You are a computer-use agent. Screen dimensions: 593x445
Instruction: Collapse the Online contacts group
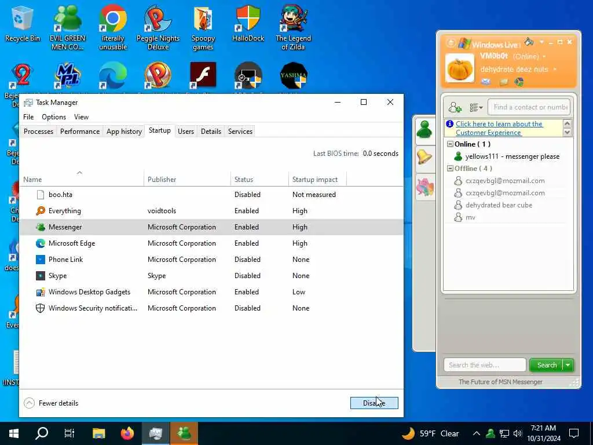coord(450,144)
